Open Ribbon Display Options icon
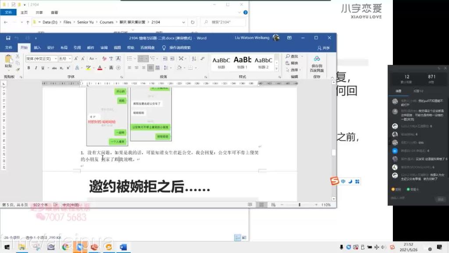This screenshot has width=449, height=253. tap(289, 38)
